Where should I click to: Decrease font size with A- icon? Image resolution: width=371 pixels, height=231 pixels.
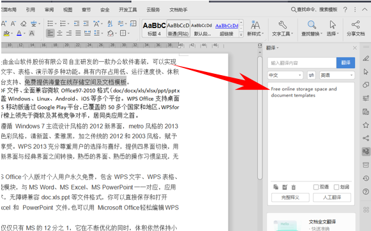pyautogui.click(x=13, y=24)
